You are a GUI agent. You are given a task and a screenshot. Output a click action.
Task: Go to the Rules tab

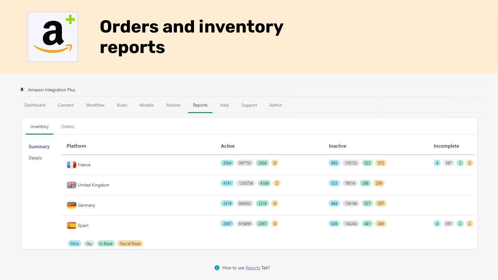(122, 105)
